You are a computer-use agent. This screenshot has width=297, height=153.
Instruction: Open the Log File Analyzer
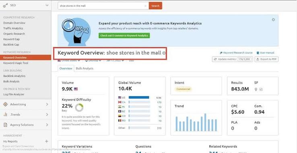point(14,94)
